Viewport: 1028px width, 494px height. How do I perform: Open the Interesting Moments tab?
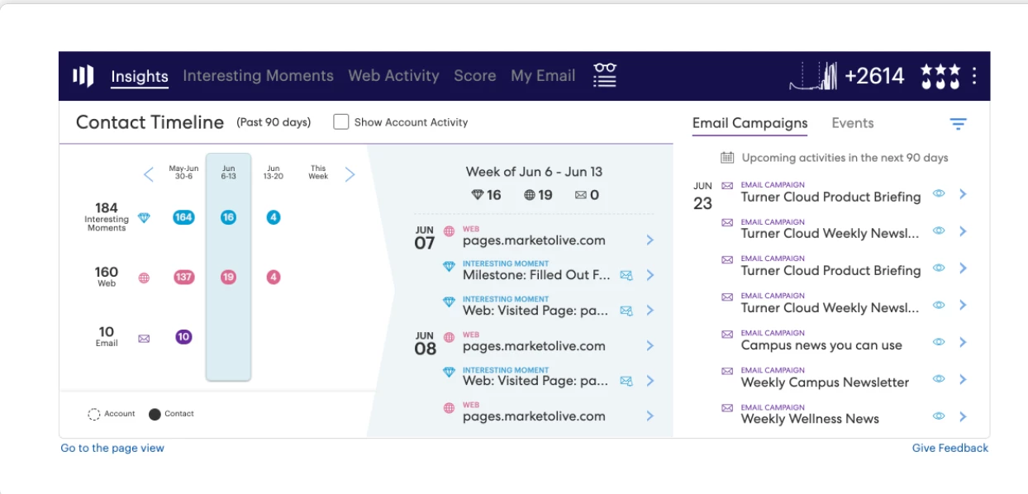tap(258, 75)
